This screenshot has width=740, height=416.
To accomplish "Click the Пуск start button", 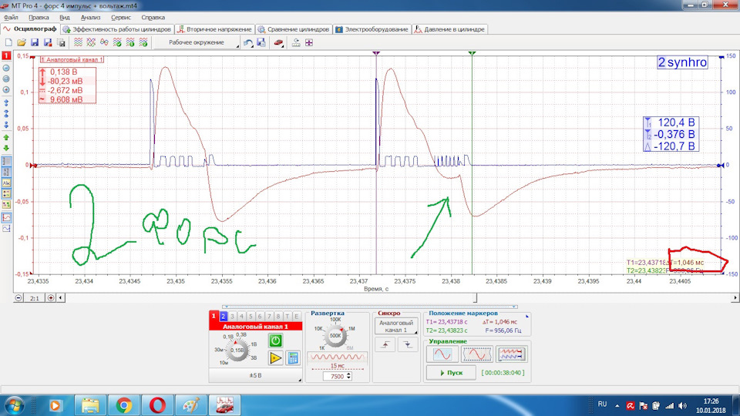I will point(451,373).
